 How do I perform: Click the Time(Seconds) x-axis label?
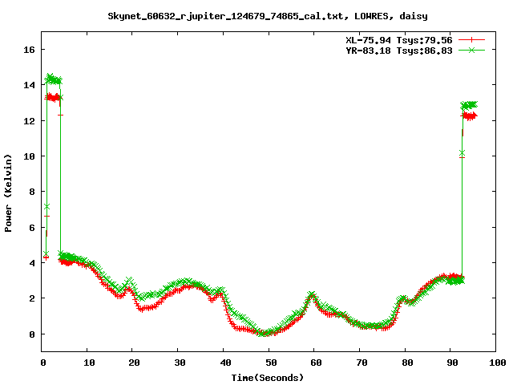point(268,378)
